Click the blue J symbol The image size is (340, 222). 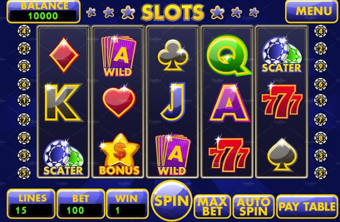173,102
